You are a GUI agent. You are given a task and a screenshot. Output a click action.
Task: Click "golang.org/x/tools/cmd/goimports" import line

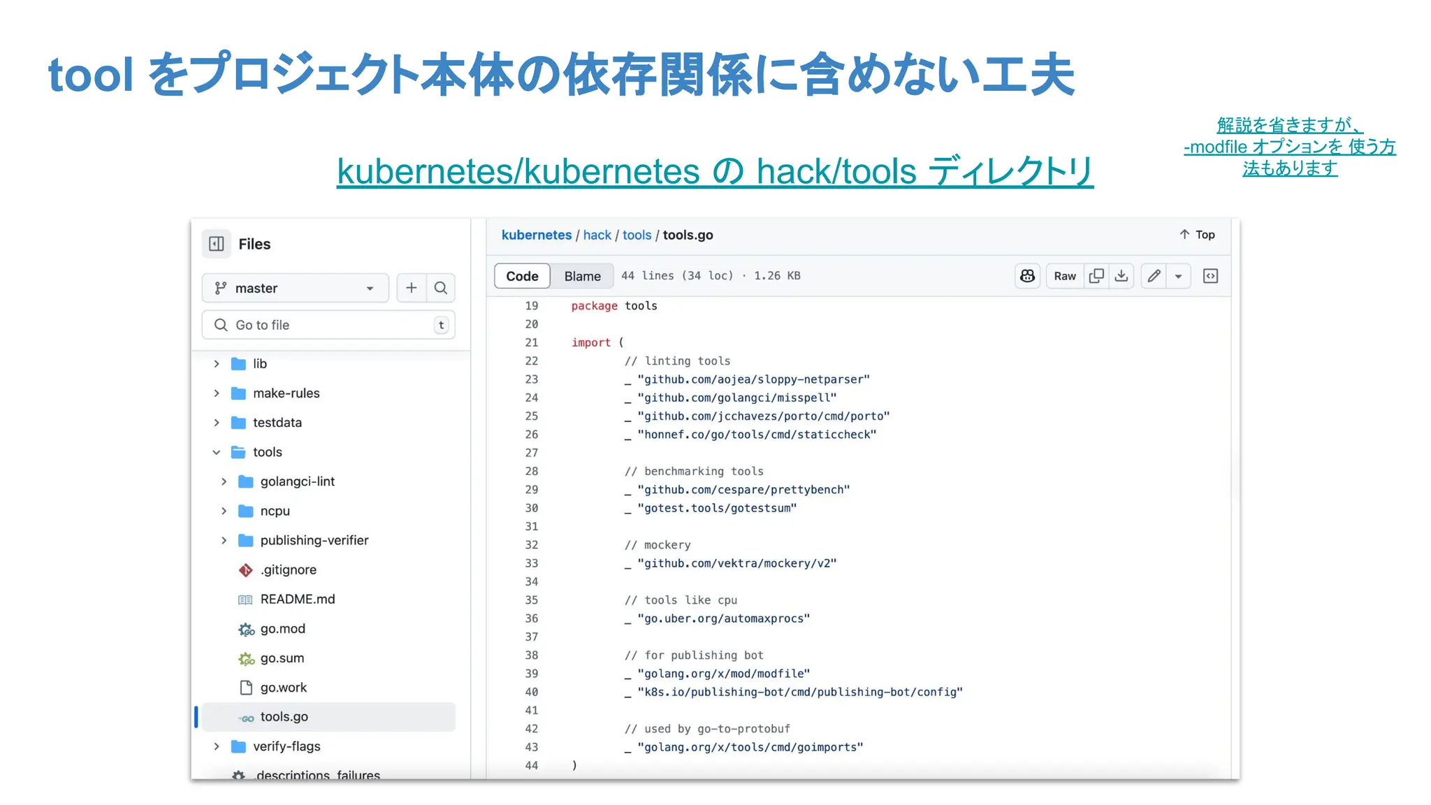tap(744, 747)
